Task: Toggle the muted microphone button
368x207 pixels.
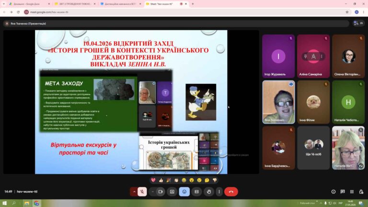Action: [142, 192]
